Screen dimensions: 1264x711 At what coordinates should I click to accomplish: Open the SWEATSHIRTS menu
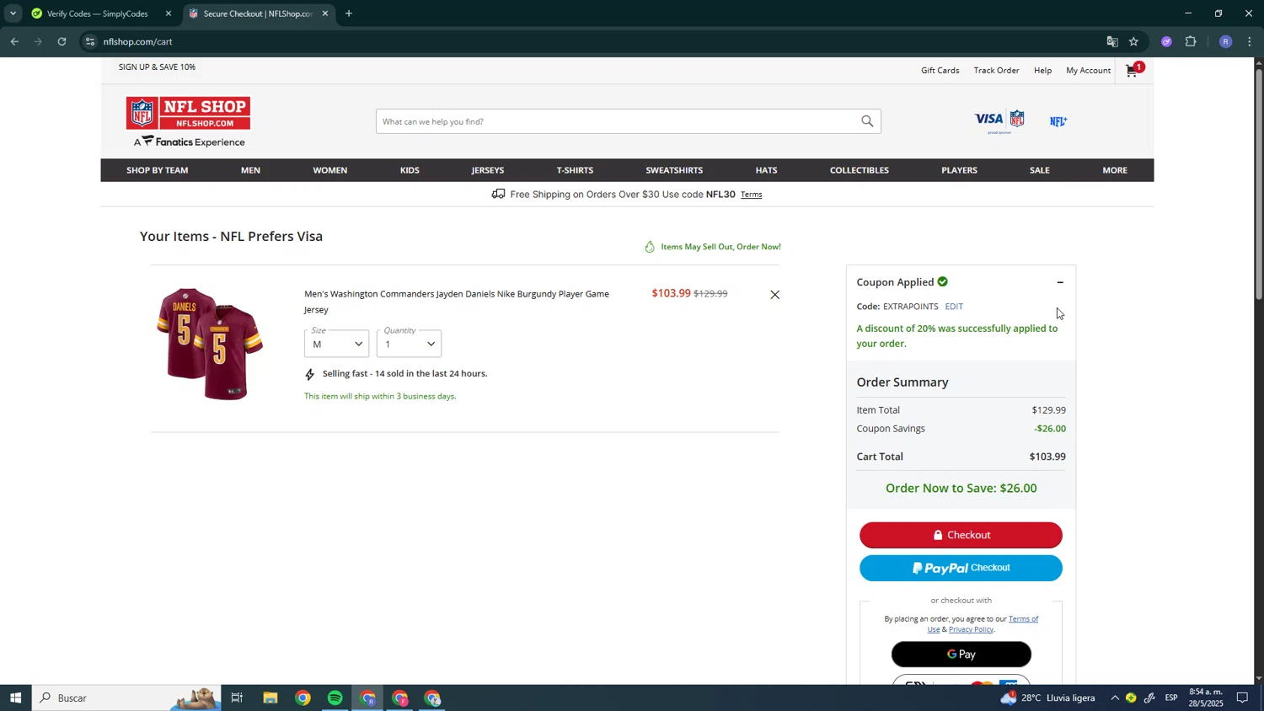point(674,170)
